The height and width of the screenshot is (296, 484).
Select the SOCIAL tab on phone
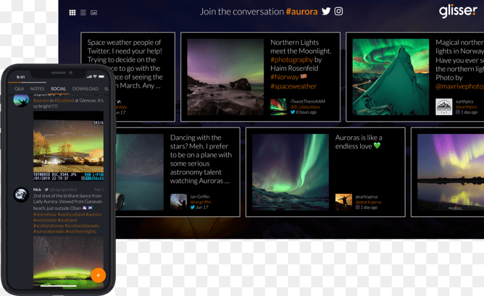tap(58, 89)
